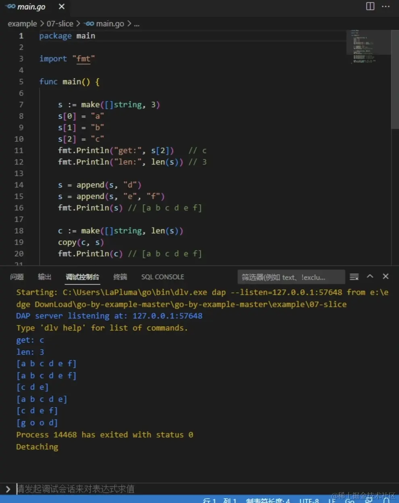Switch to the SQL CONSOLE panel tab

click(162, 277)
